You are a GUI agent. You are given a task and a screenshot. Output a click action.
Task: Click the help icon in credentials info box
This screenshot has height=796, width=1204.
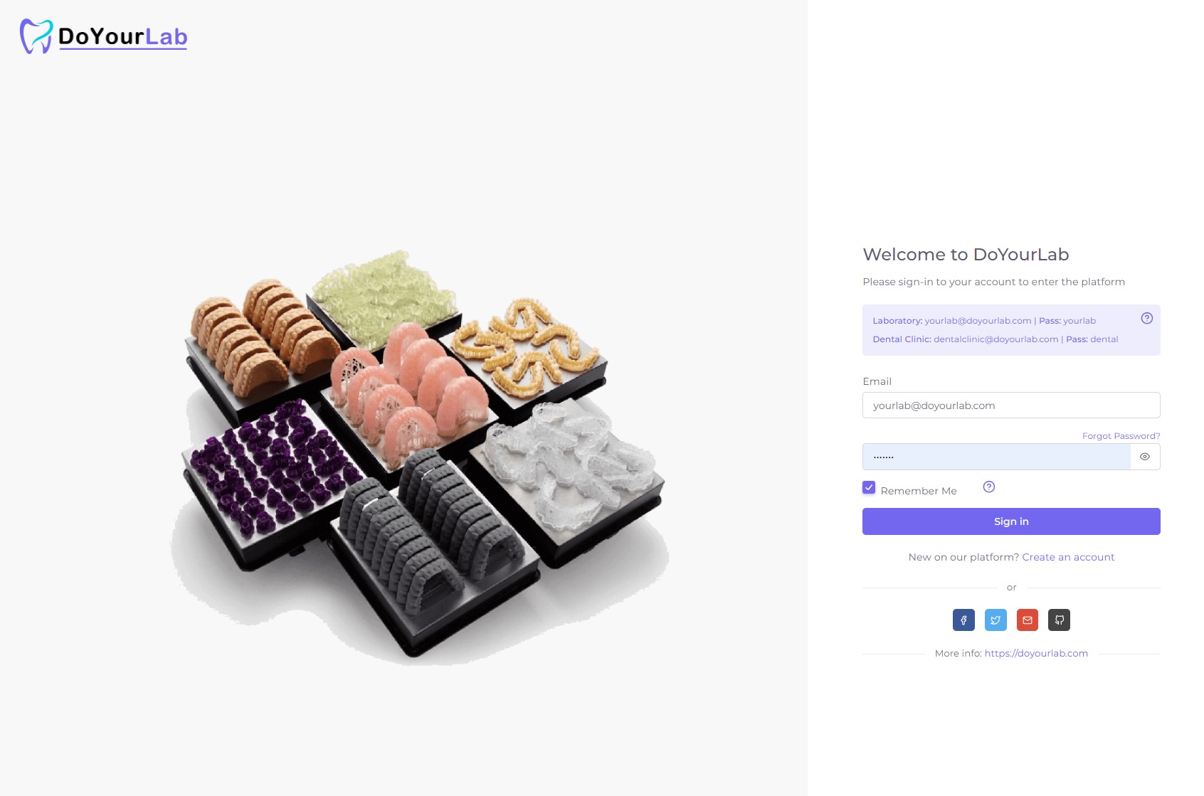pos(1147,319)
